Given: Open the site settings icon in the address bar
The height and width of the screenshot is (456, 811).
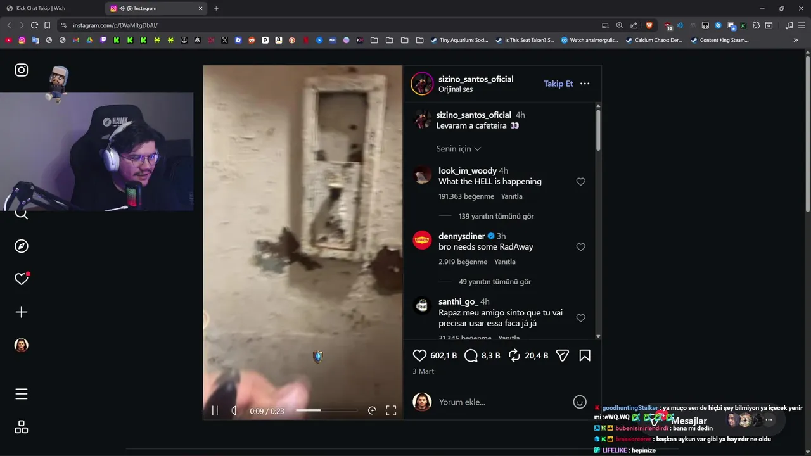Looking at the screenshot, I should [x=63, y=25].
